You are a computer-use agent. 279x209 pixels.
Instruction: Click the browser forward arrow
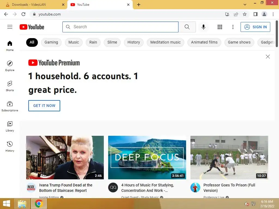click(x=15, y=14)
